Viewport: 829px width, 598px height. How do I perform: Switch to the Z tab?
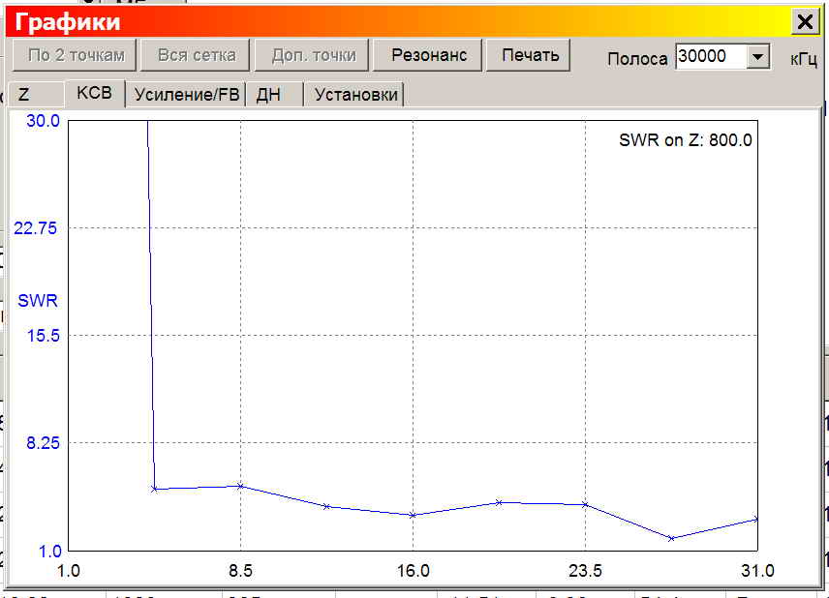pyautogui.click(x=35, y=95)
